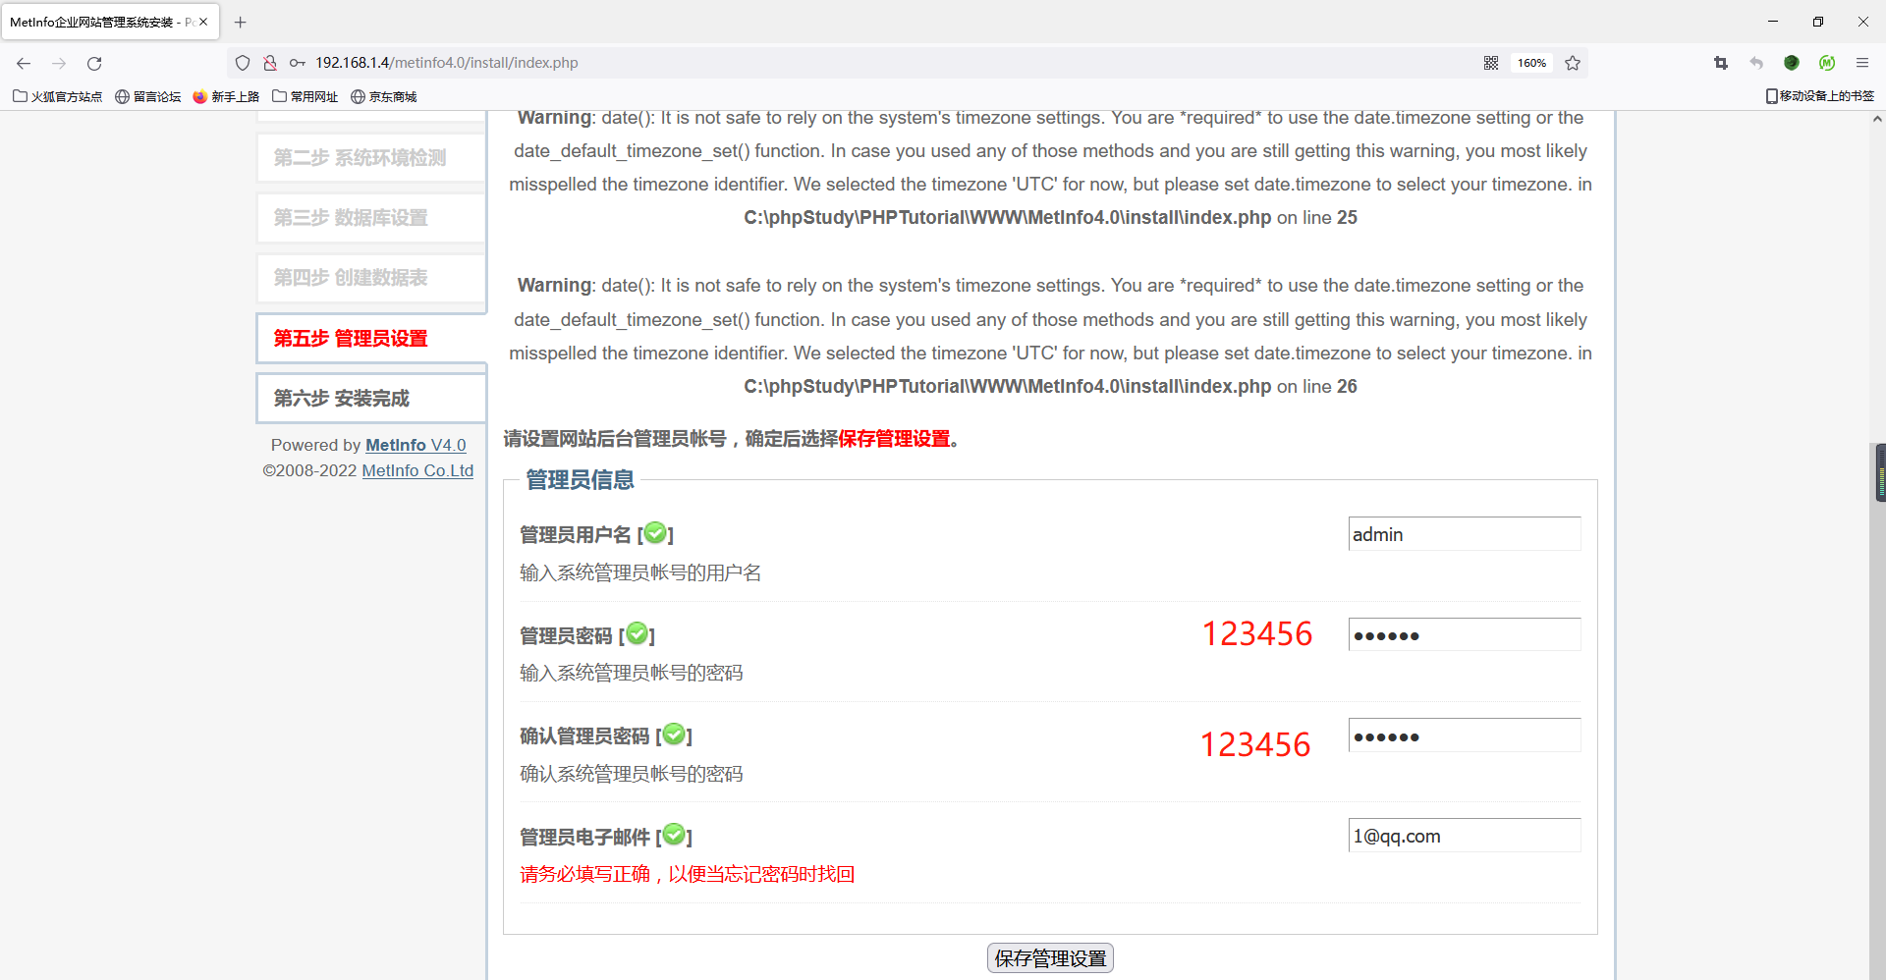This screenshot has height=980, width=1886.
Task: Open the screenshot crop tool icon
Action: [1721, 63]
